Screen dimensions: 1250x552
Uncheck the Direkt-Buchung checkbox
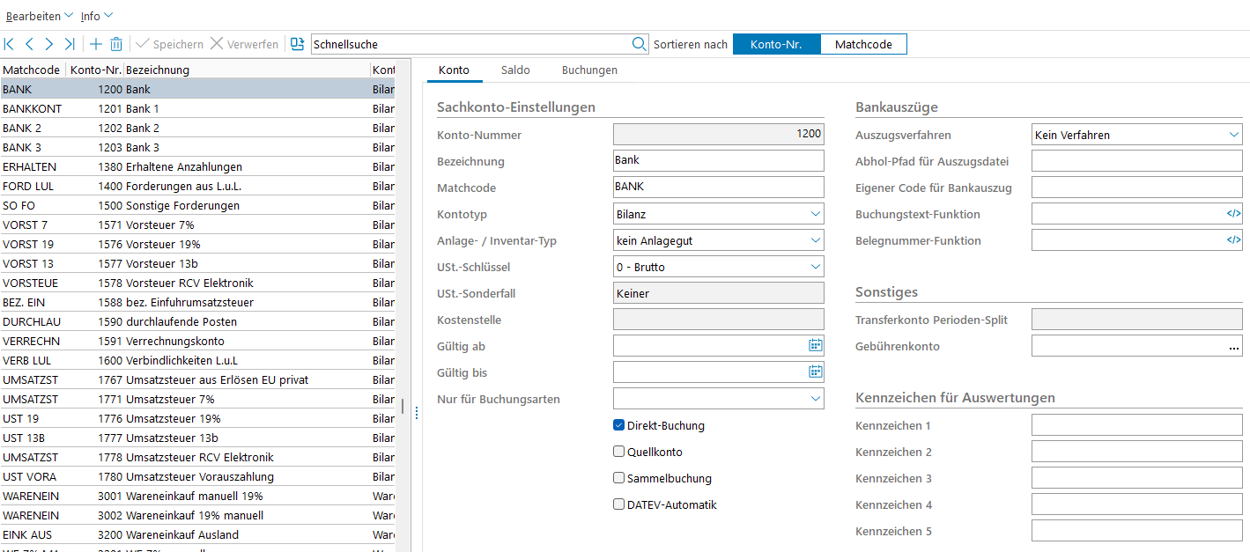tap(619, 426)
